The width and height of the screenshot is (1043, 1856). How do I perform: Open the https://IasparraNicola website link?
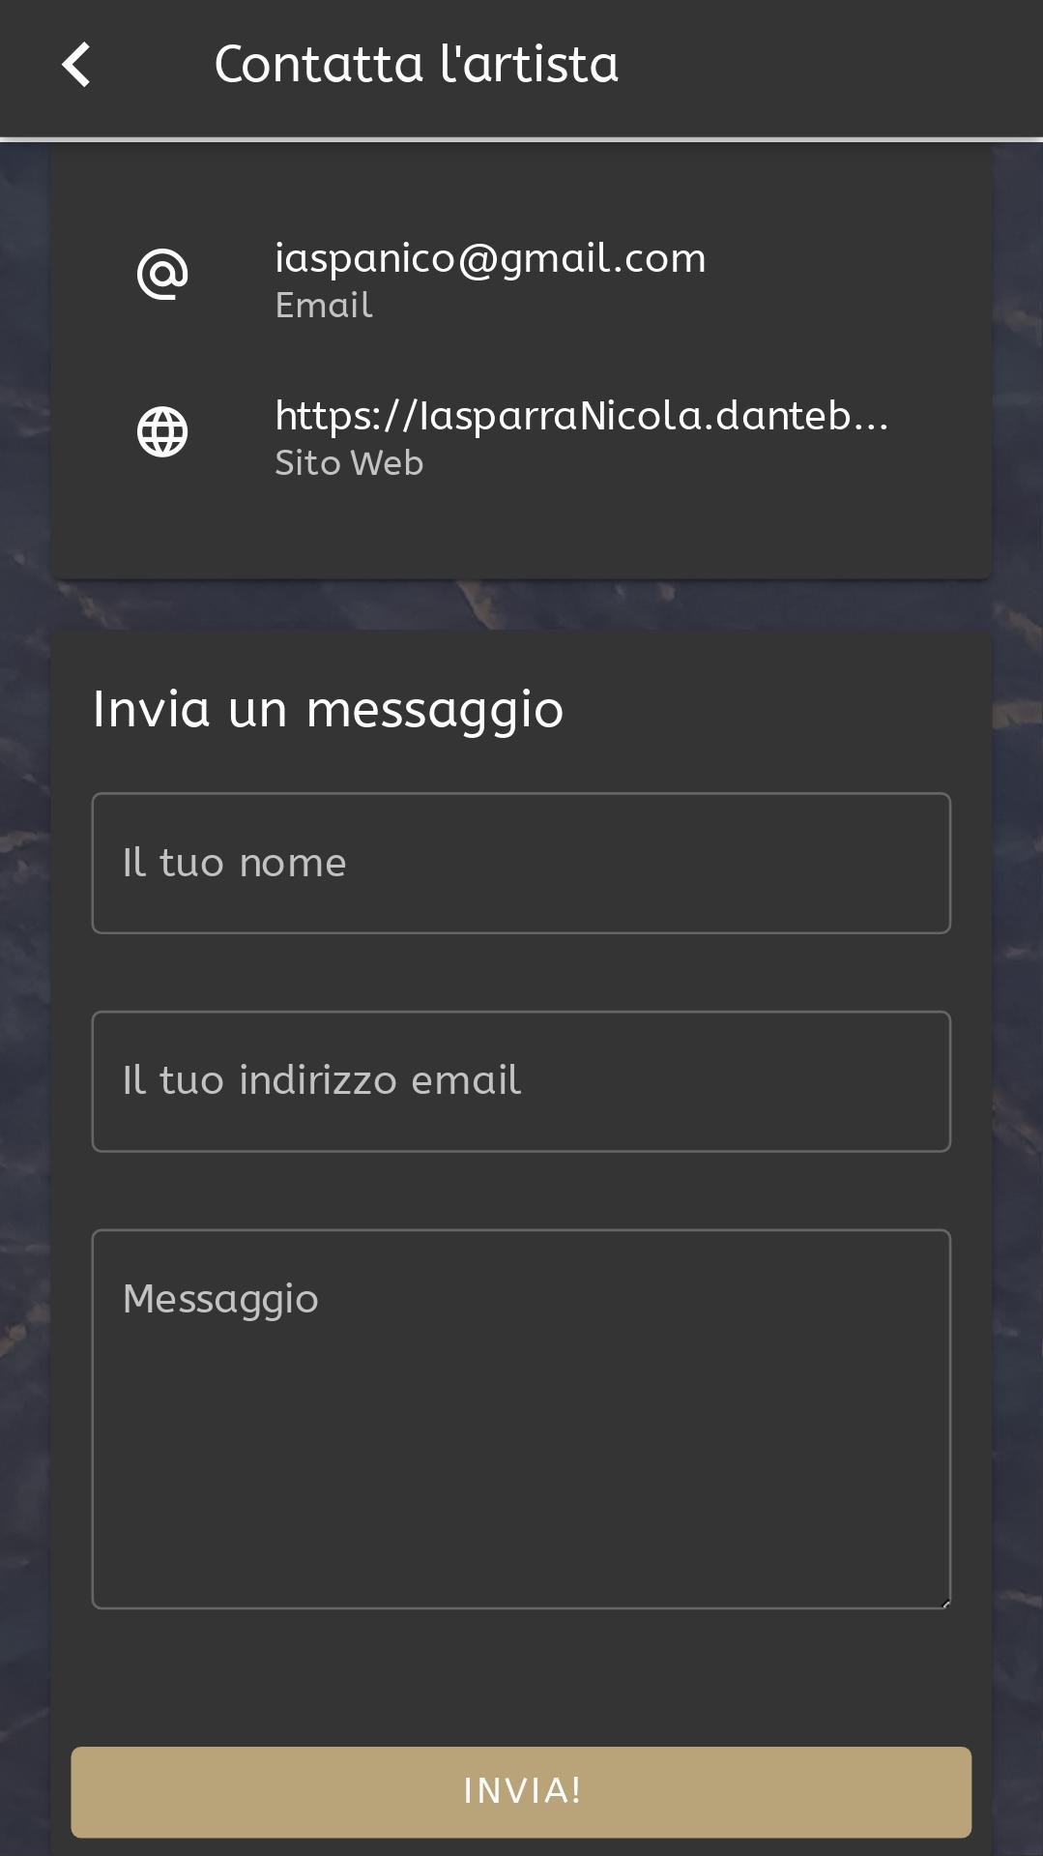[581, 416]
